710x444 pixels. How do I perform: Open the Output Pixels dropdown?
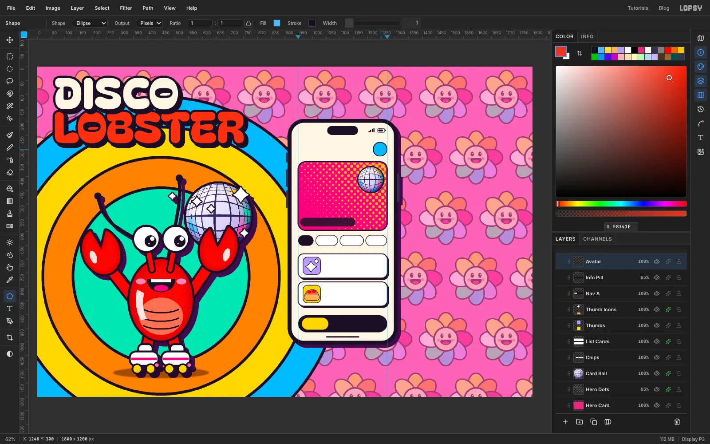tap(150, 23)
